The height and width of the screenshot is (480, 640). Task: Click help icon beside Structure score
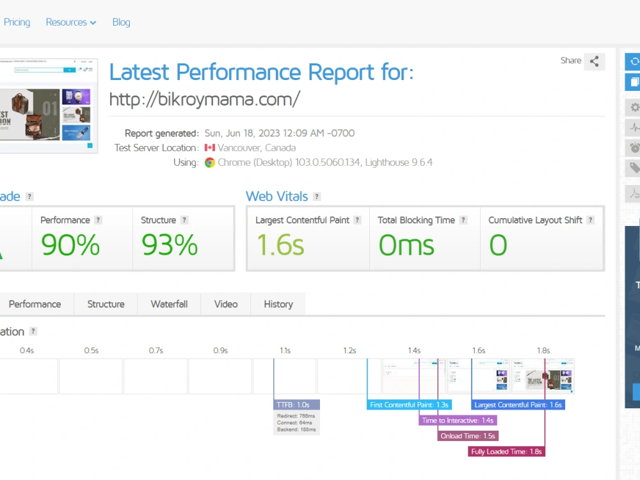pyautogui.click(x=184, y=220)
